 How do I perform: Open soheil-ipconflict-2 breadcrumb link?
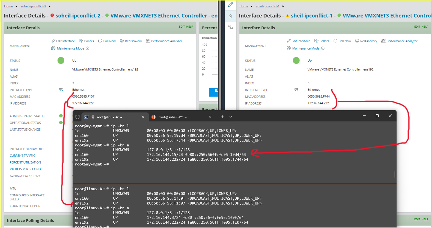tap(33, 6)
